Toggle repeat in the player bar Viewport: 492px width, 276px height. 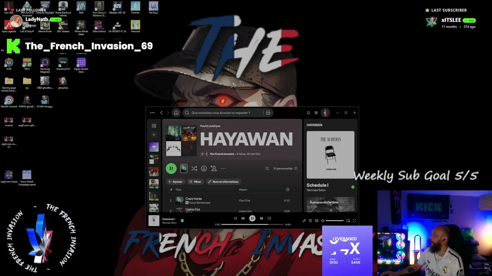(269, 218)
